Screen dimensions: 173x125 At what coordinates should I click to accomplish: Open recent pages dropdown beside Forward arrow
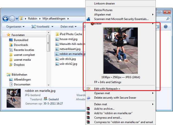click(x=17, y=19)
